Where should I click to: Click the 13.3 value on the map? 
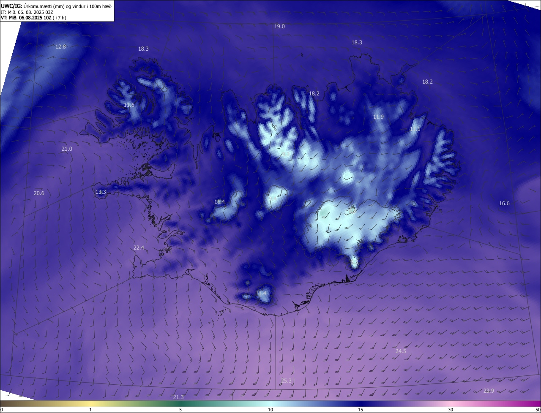pyautogui.click(x=101, y=192)
